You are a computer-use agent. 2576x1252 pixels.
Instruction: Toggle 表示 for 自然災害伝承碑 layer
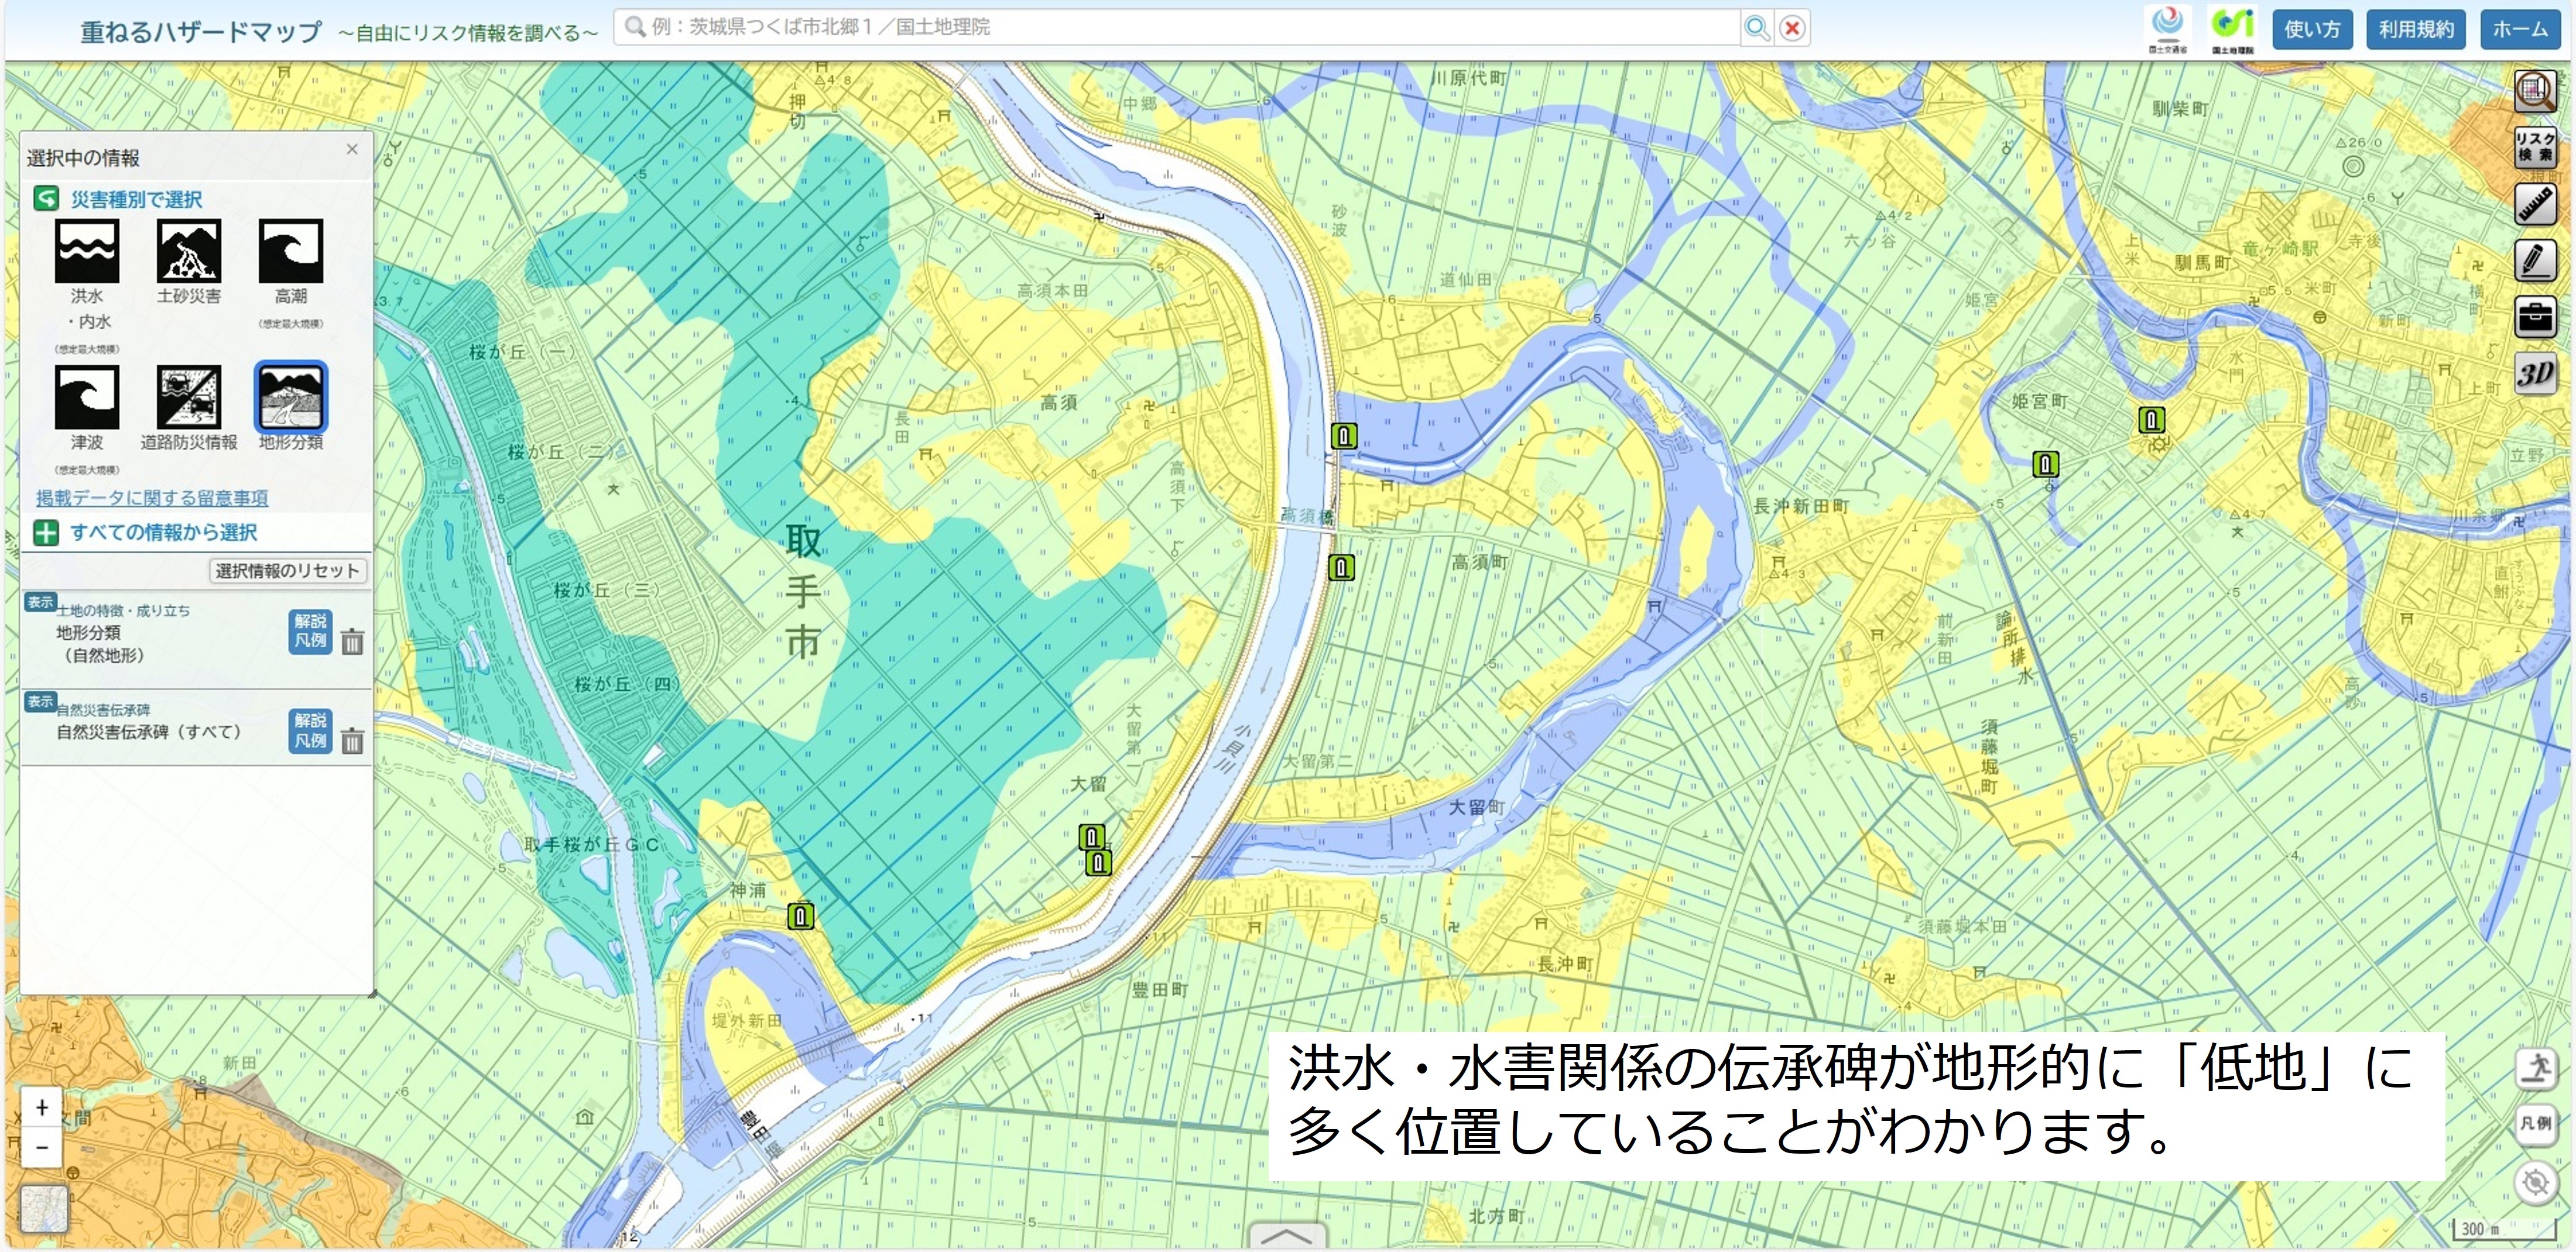coord(40,702)
